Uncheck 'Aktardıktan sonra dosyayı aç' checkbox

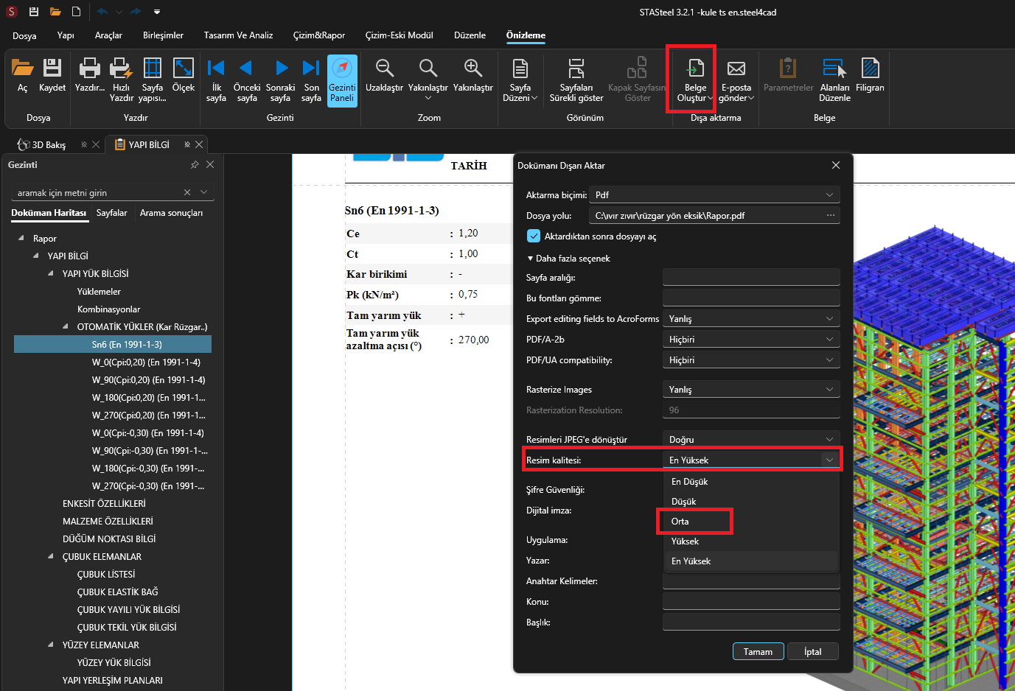[x=534, y=236]
